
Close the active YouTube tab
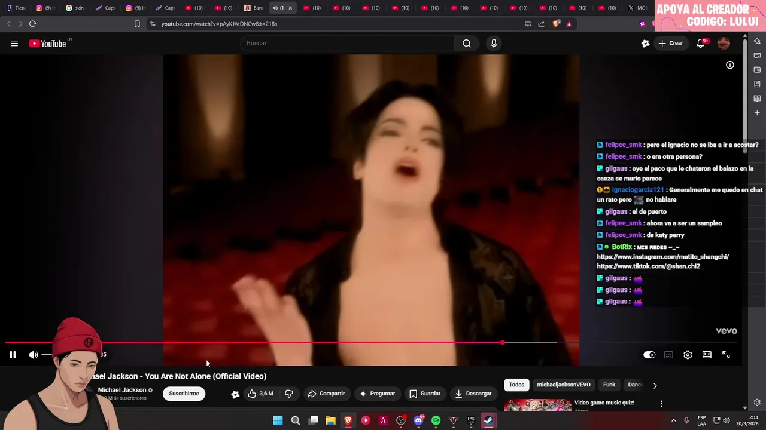pos(290,8)
